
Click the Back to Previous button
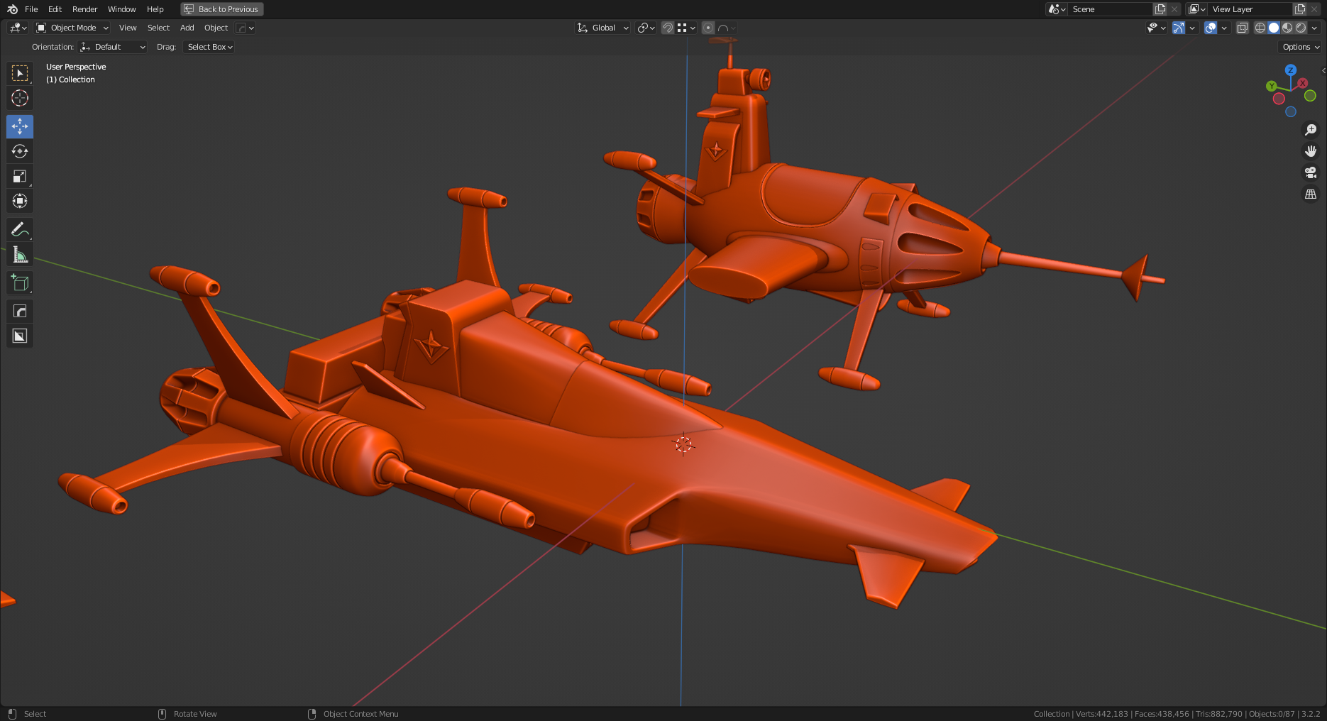(222, 9)
